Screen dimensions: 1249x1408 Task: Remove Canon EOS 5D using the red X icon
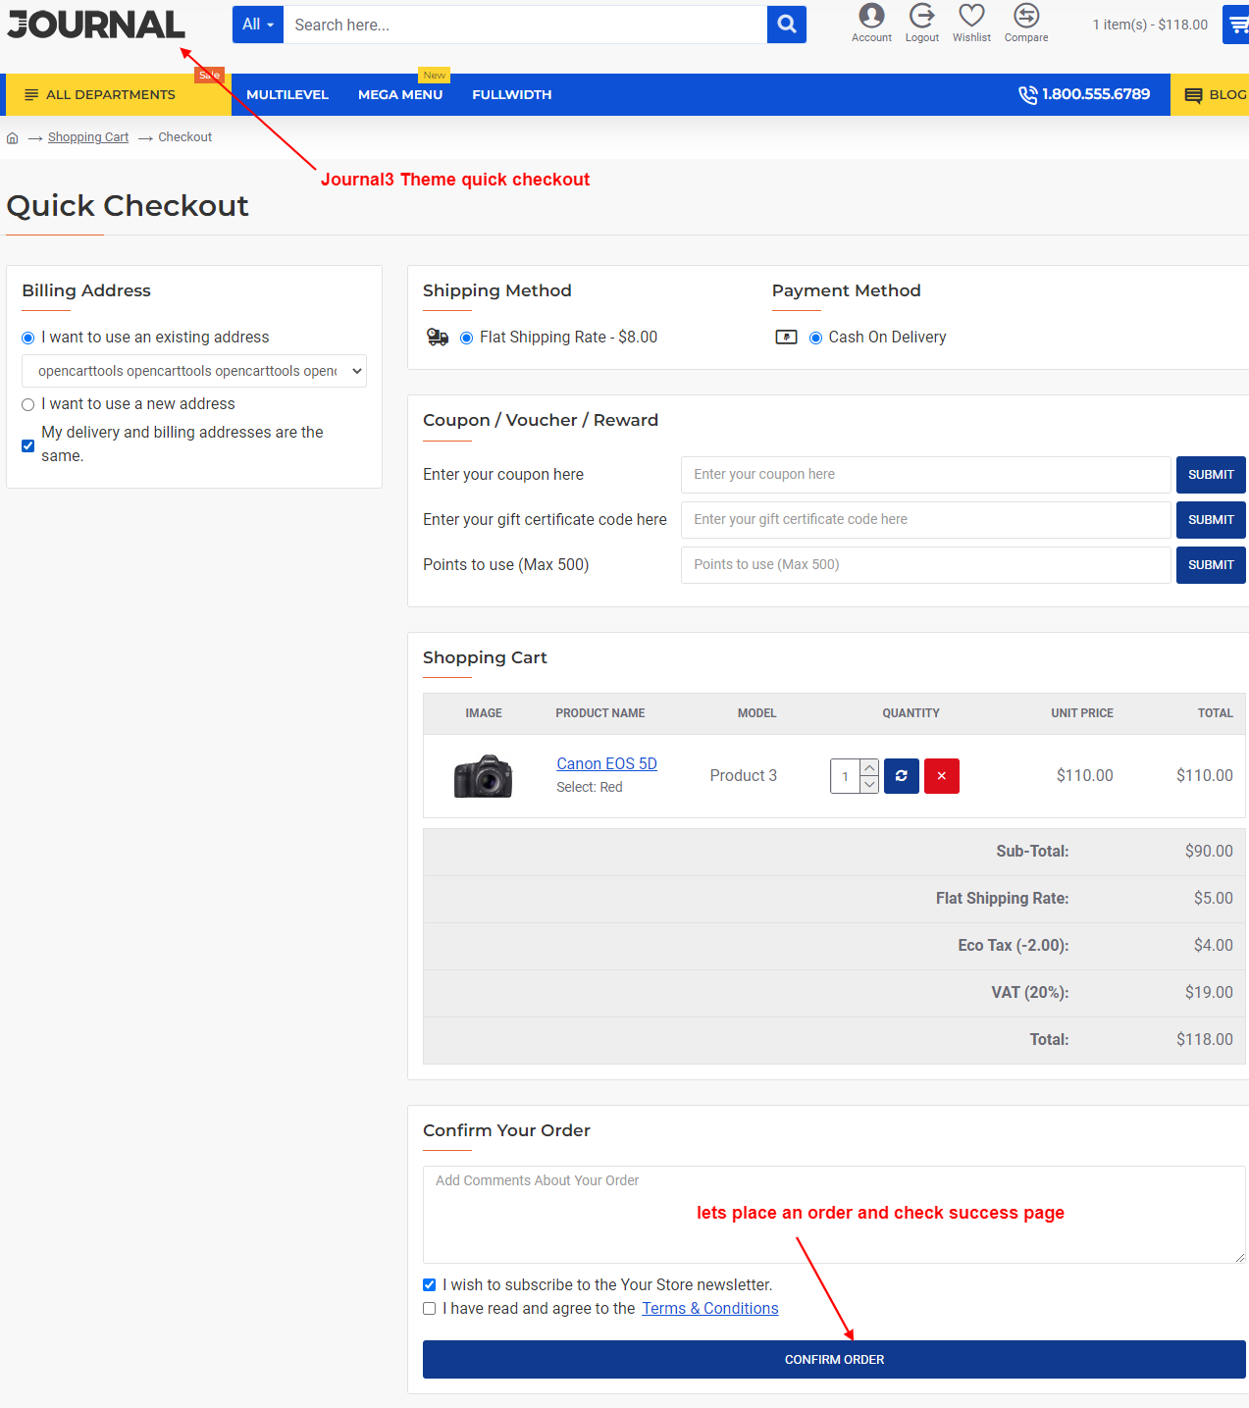[941, 775]
